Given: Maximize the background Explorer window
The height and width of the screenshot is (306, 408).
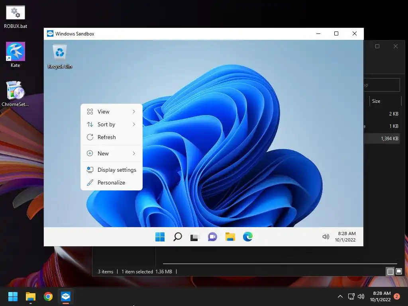Looking at the screenshot, I should pyautogui.click(x=377, y=46).
